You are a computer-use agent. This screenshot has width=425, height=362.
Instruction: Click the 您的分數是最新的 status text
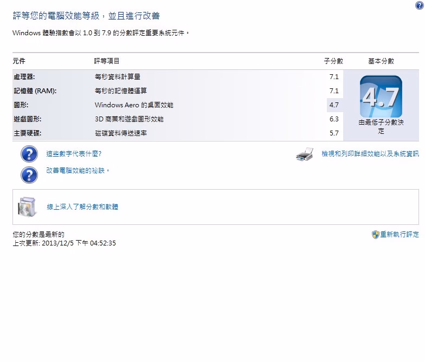pyautogui.click(x=38, y=234)
